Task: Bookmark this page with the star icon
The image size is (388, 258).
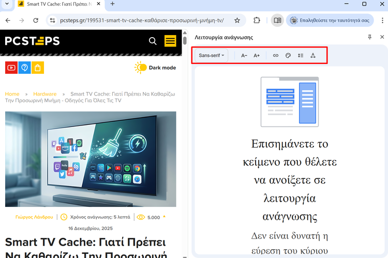Action: pyautogui.click(x=237, y=21)
